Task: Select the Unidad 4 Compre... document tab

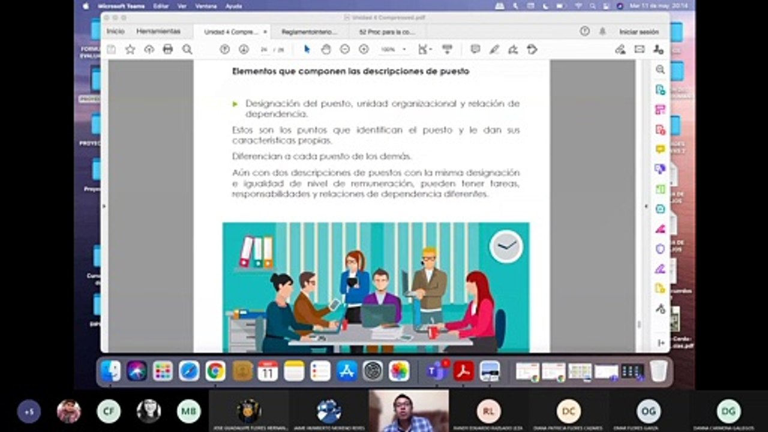Action: click(x=231, y=32)
